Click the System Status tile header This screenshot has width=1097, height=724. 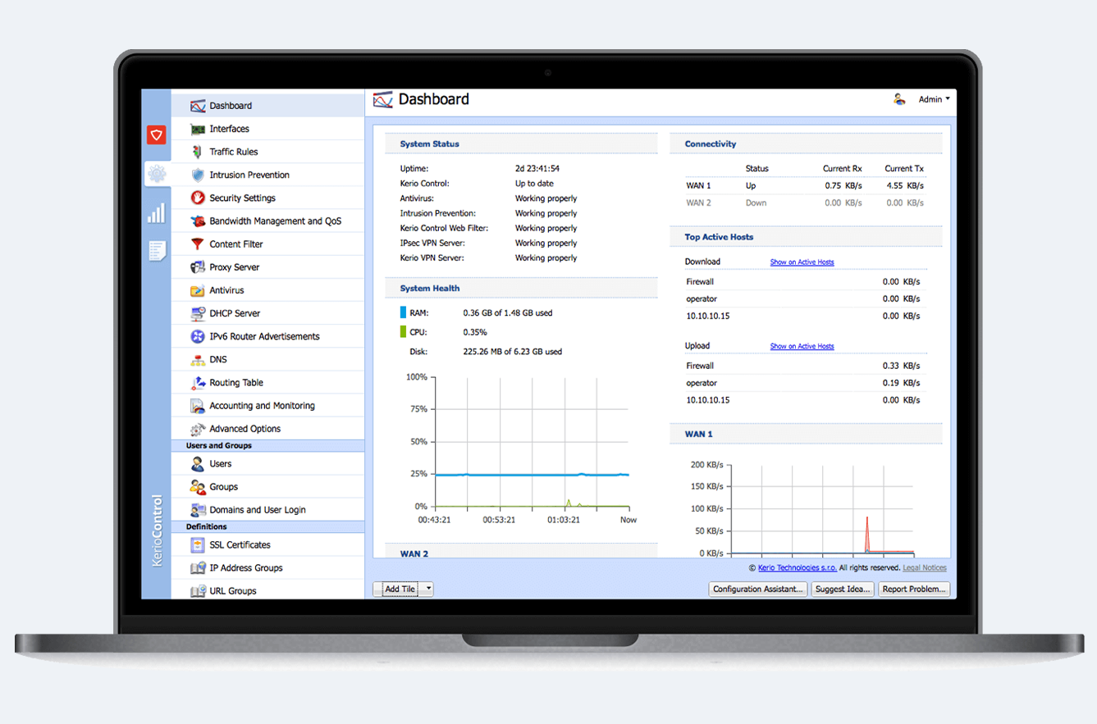coord(521,143)
